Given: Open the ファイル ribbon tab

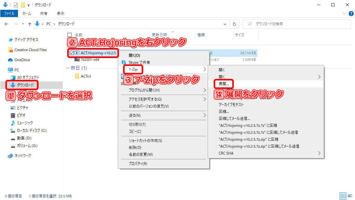Looking at the screenshot, I should (9, 14).
